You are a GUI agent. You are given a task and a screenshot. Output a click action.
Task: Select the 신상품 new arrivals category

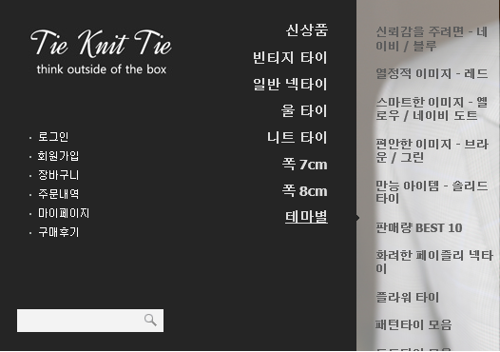307,30
